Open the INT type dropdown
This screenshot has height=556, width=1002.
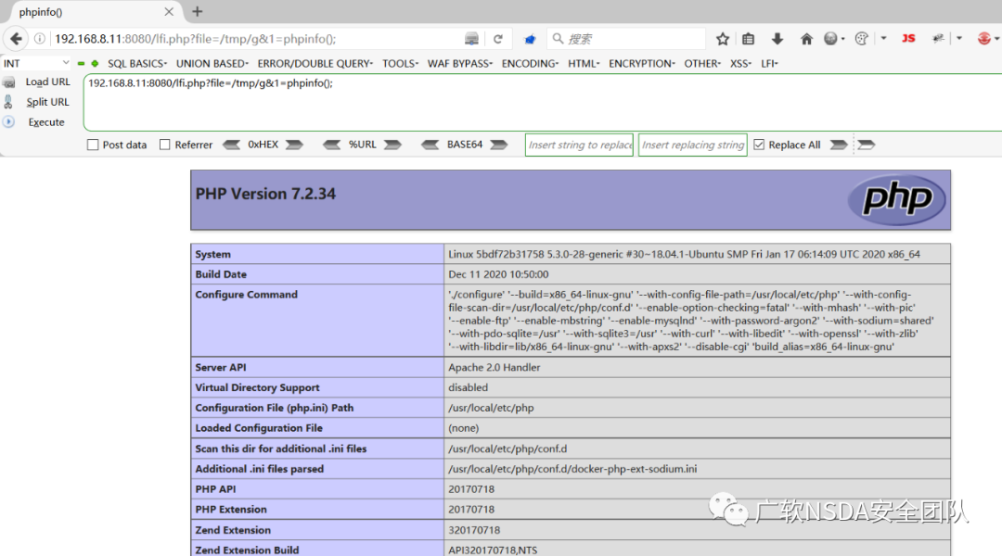coord(36,63)
